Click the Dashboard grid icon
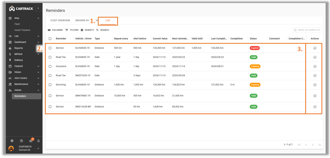330x158 pixels. pos(10,42)
